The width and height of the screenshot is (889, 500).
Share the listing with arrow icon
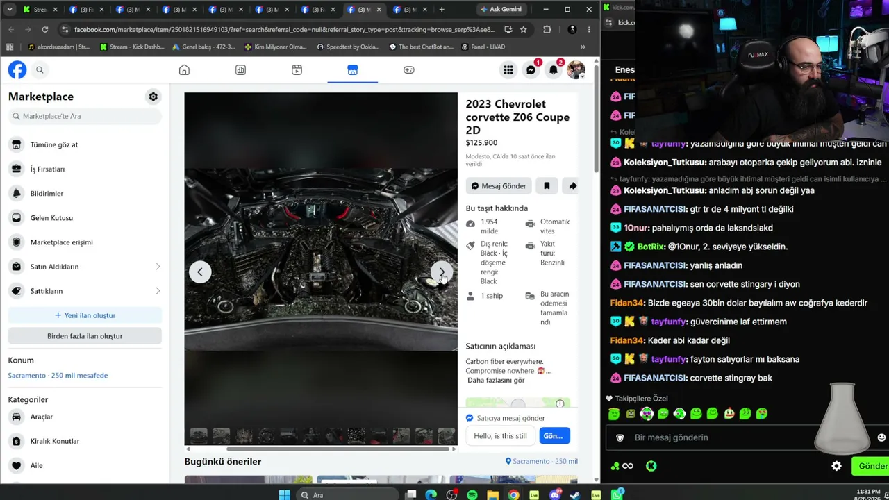pyautogui.click(x=572, y=186)
